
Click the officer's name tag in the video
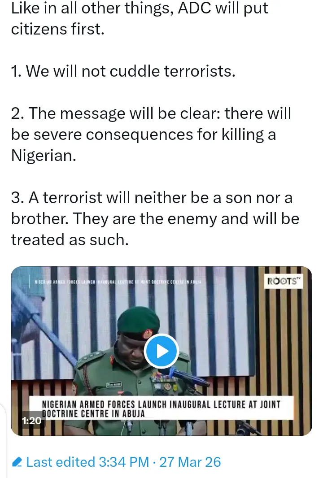tap(114, 385)
